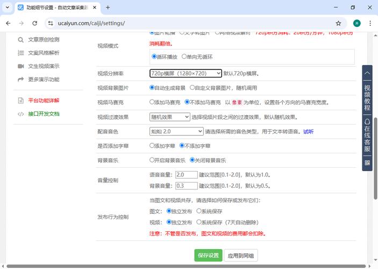
Task: Open the browser profile avatar
Action: (356, 23)
